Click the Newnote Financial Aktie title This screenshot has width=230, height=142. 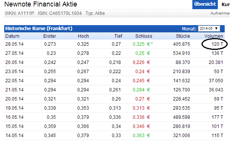[x=41, y=4]
